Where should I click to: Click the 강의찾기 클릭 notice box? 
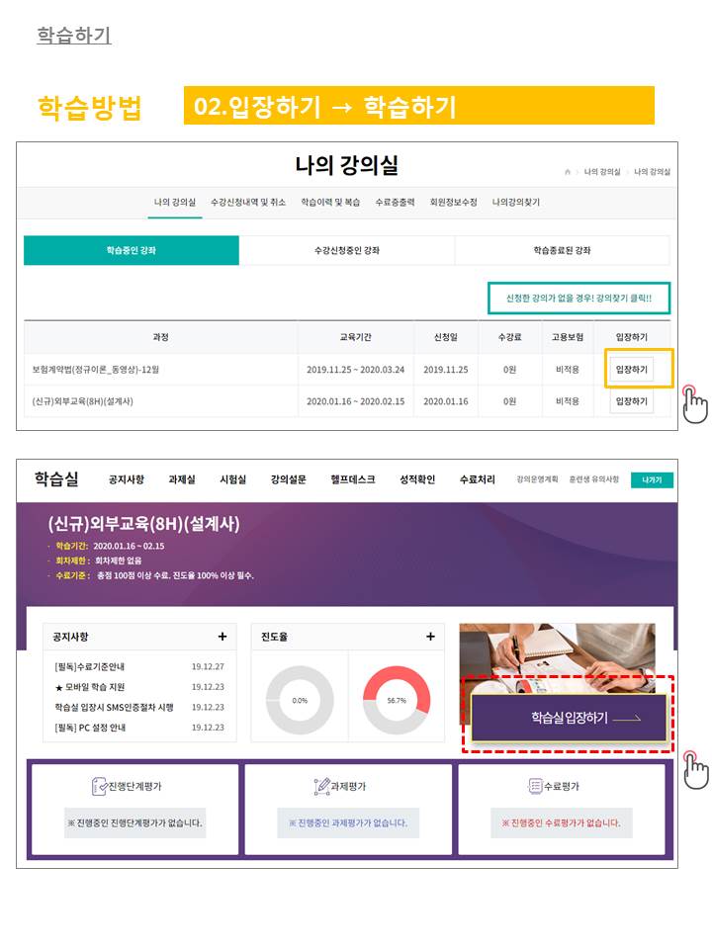click(x=578, y=298)
